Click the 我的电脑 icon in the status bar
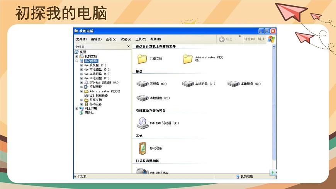 238,176
